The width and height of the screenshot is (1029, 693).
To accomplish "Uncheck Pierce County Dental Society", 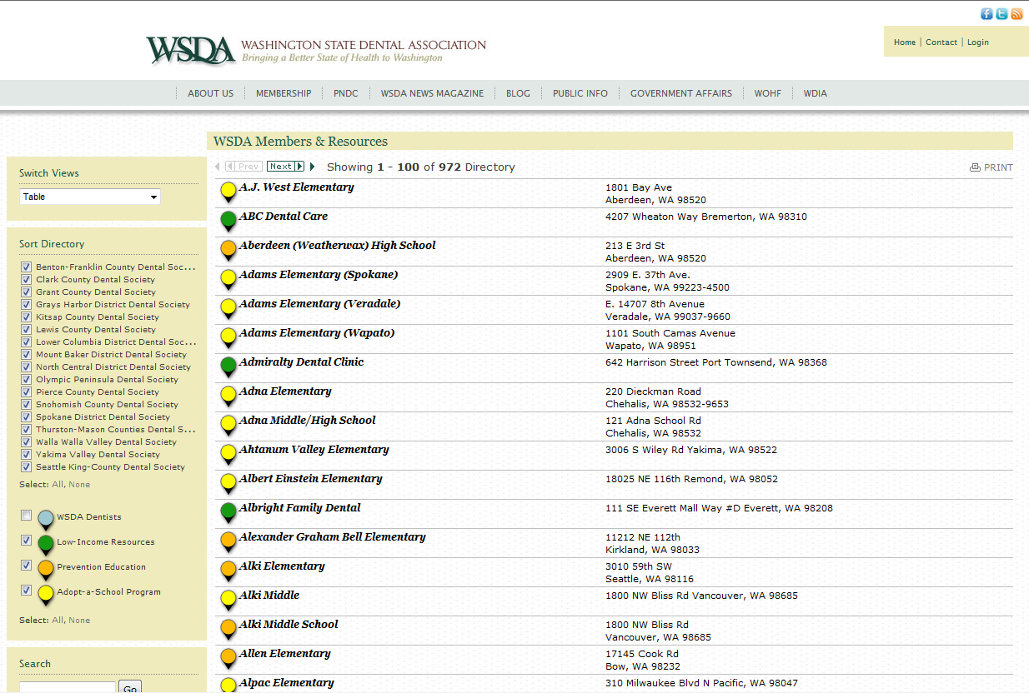I will pos(26,392).
